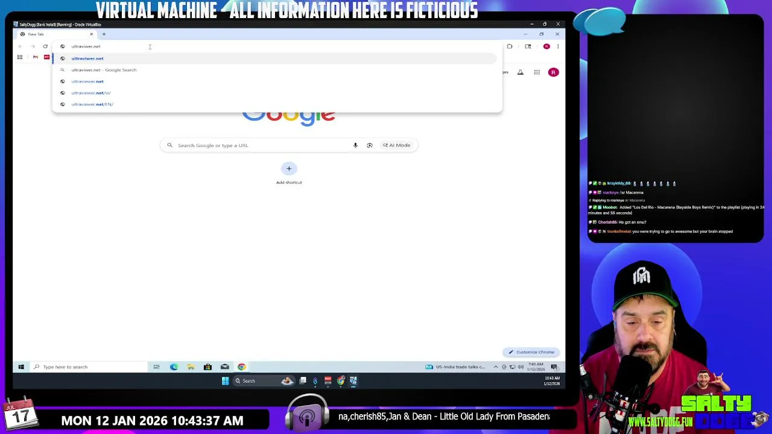Open host taskbar VirtualBox icon
The image size is (772, 434).
tap(353, 381)
